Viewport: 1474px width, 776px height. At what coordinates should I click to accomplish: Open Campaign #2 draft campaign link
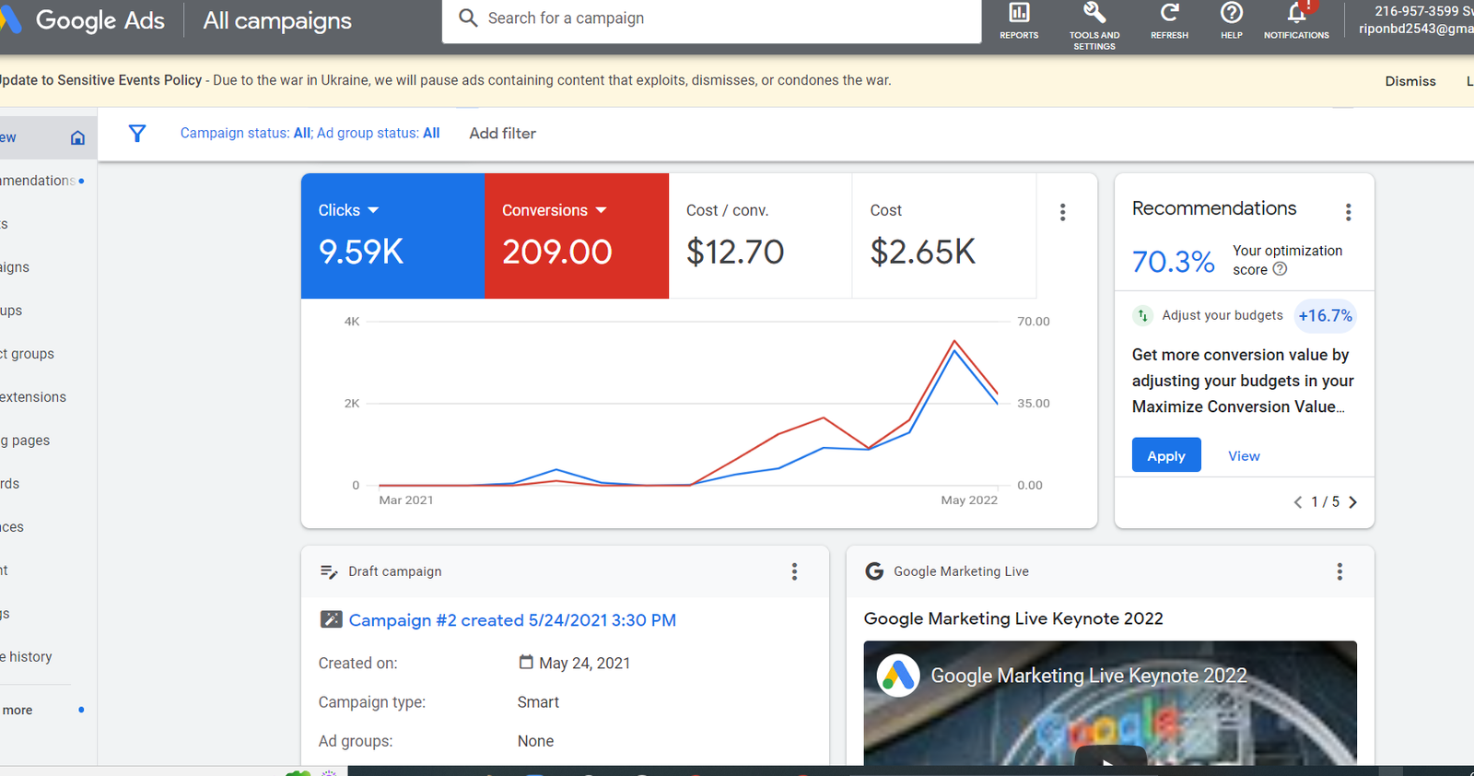pyautogui.click(x=512, y=620)
